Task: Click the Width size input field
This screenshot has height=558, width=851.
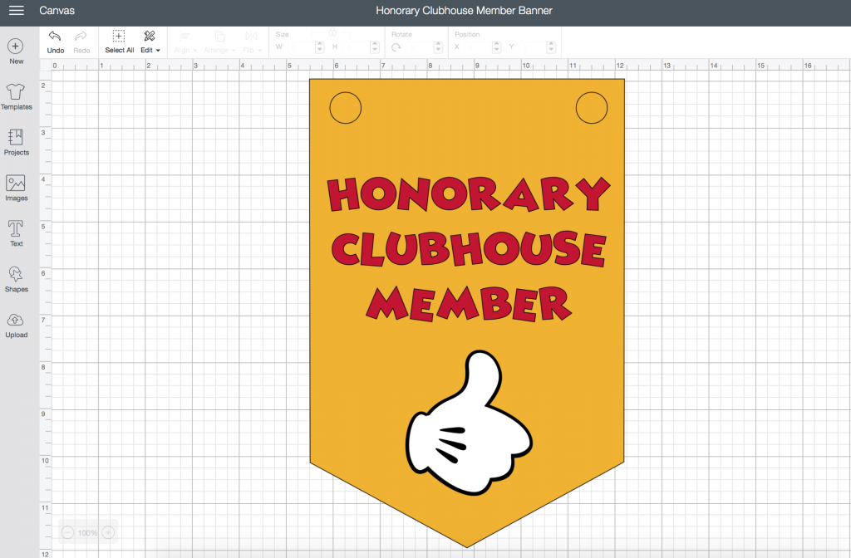Action: 303,47
